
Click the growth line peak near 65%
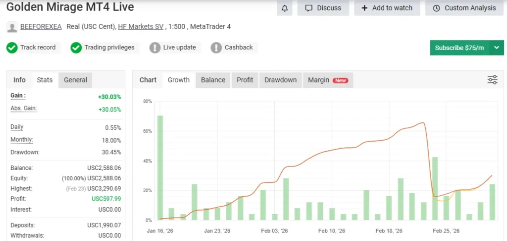point(423,123)
